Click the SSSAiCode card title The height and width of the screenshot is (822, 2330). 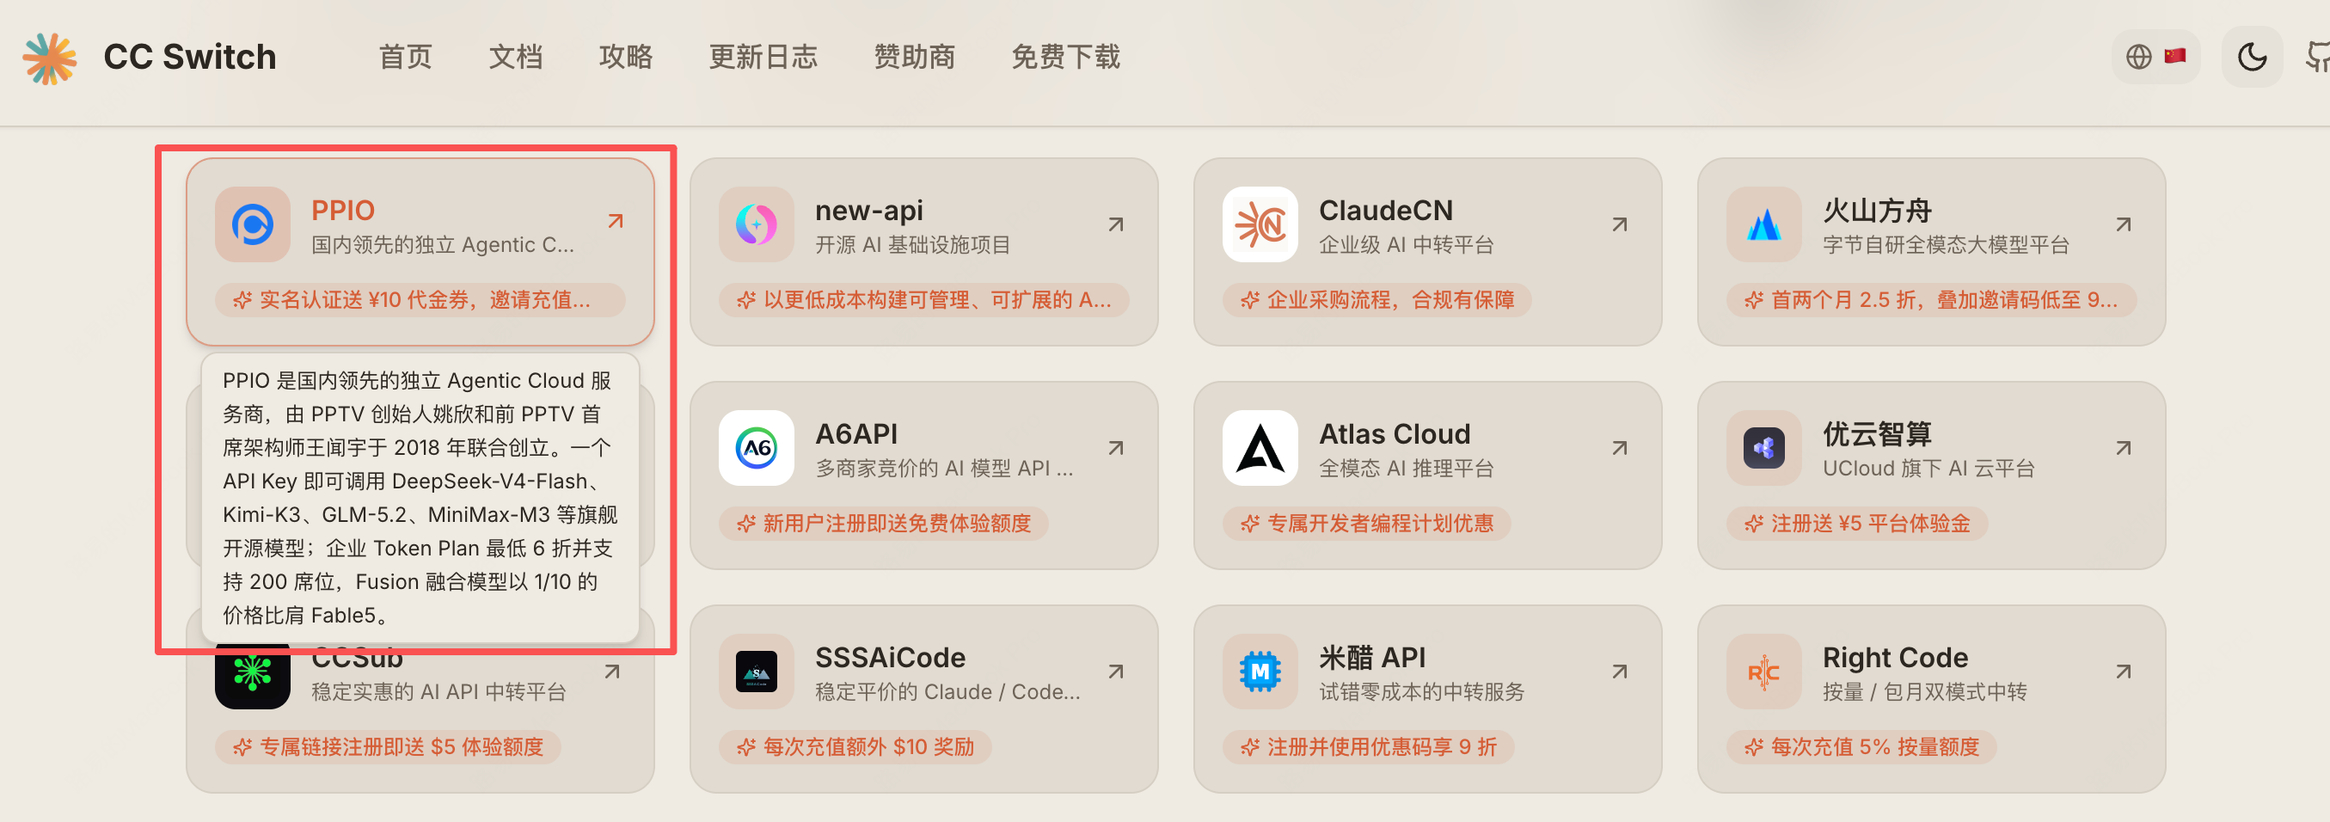(890, 658)
